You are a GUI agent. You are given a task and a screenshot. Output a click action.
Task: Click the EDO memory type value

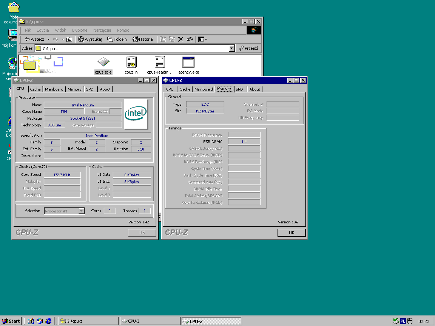point(205,104)
